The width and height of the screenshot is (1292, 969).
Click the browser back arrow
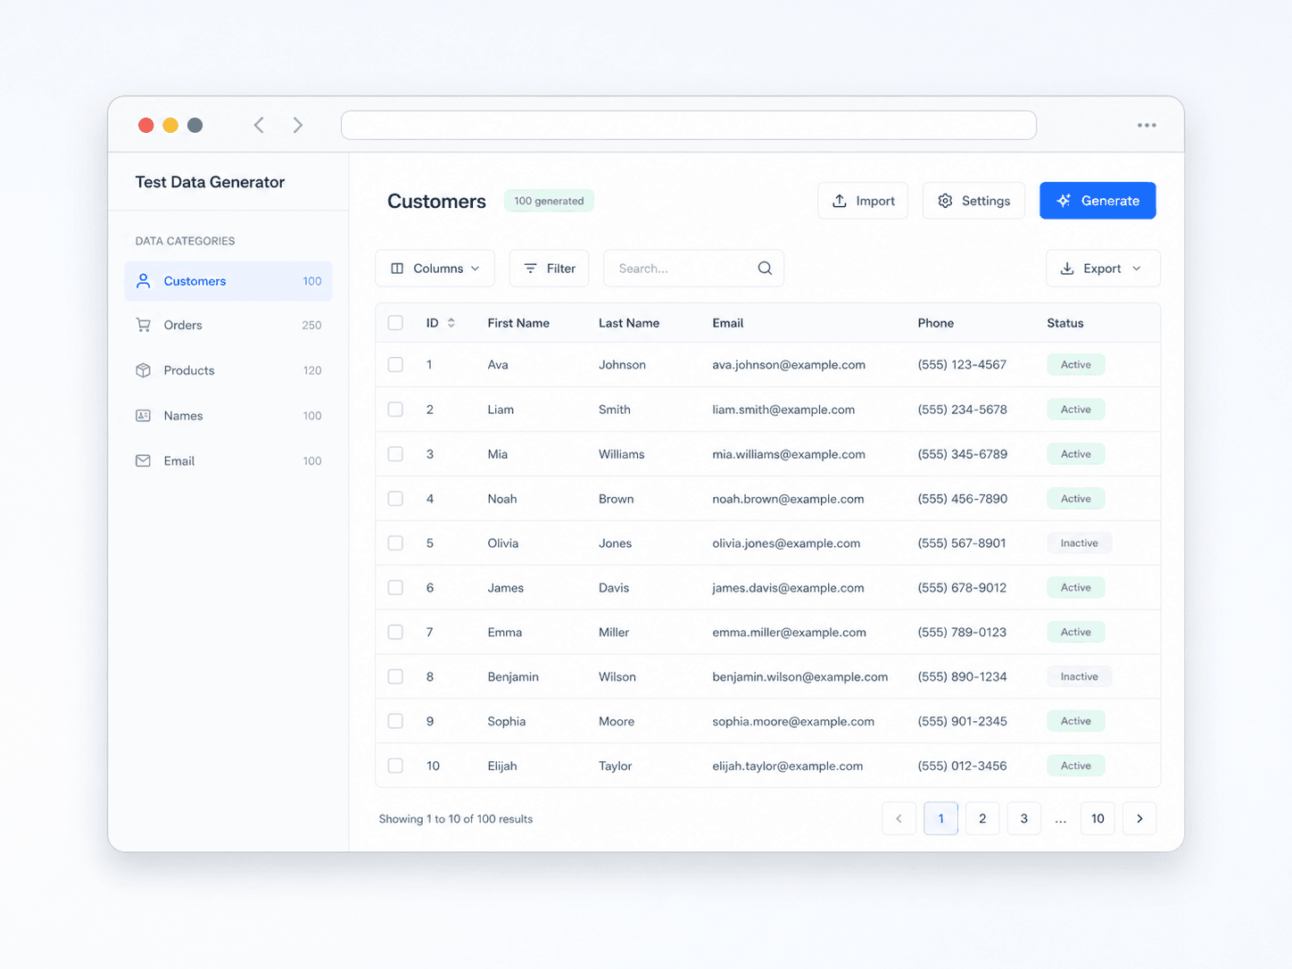(x=259, y=125)
